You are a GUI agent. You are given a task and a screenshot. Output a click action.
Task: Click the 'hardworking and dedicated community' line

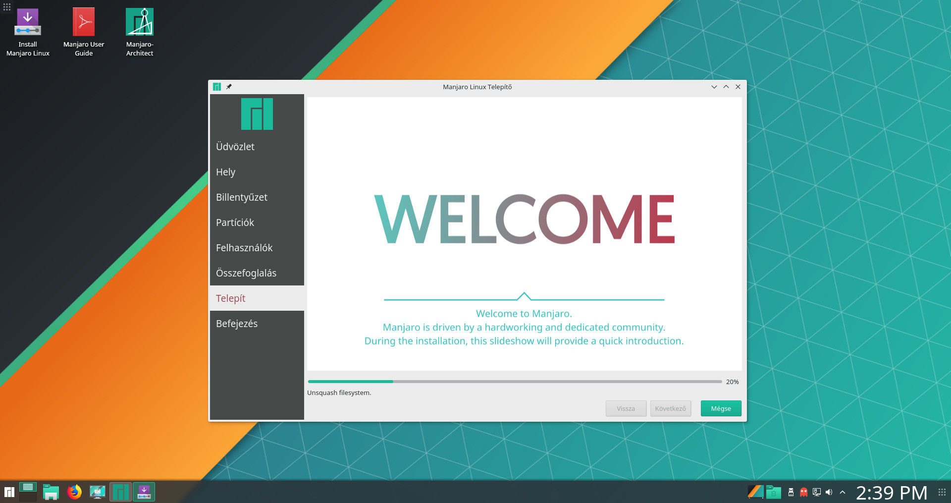coord(524,327)
